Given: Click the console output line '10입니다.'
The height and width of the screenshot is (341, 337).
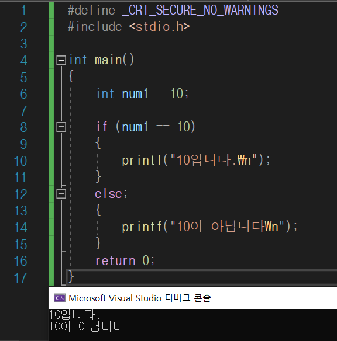Looking at the screenshot, I should pos(74,315).
